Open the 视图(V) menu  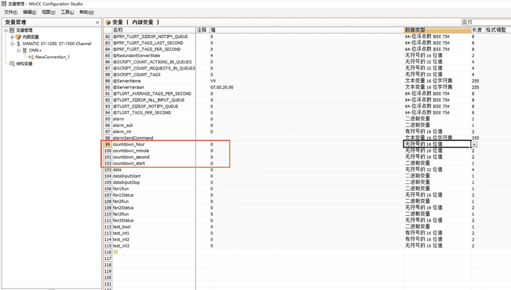49,12
